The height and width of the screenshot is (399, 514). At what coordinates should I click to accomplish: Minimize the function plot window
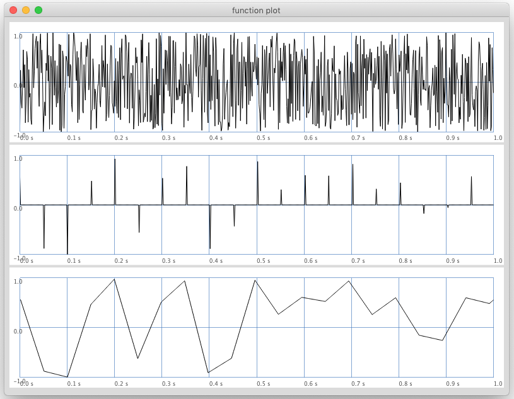(26, 10)
